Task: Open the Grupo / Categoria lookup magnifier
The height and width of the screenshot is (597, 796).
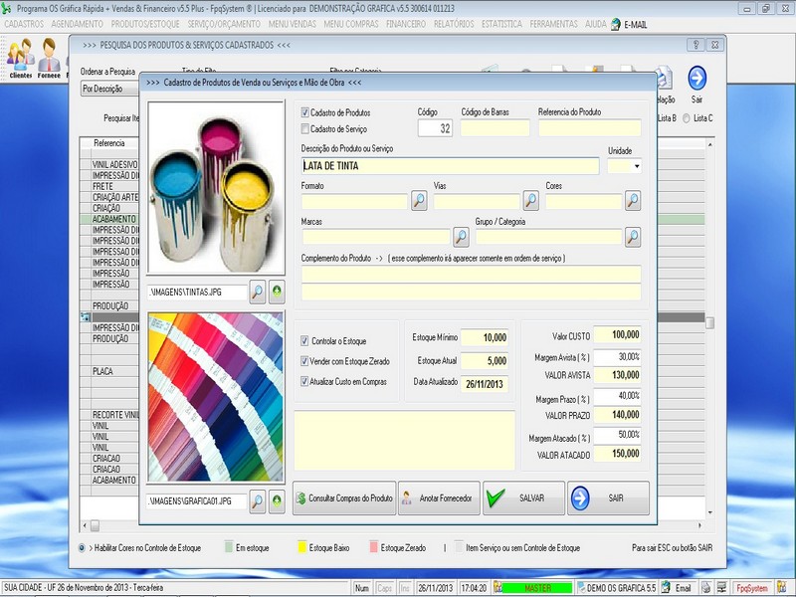Action: point(633,237)
